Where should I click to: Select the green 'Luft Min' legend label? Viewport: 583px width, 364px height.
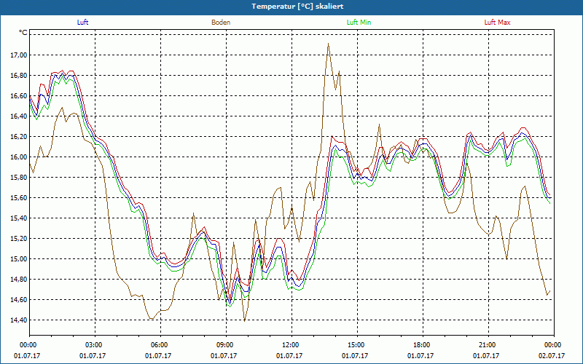(x=359, y=23)
